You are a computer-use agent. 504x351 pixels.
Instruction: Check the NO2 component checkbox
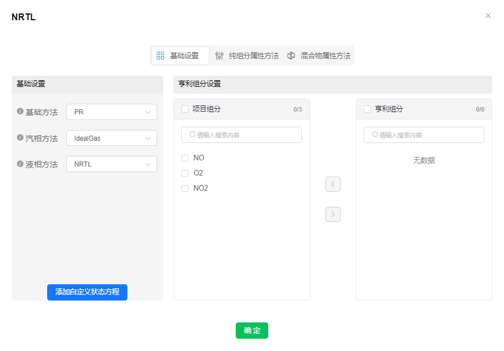pyautogui.click(x=185, y=188)
